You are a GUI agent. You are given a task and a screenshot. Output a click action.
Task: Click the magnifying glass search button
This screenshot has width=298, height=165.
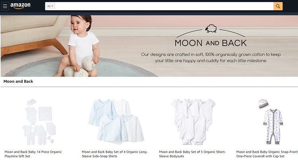click(278, 6)
